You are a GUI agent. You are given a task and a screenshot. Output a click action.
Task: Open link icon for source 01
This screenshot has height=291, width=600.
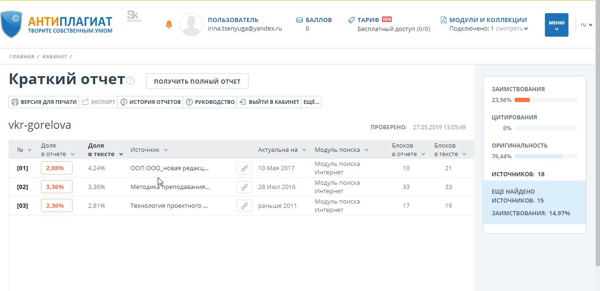tap(244, 168)
